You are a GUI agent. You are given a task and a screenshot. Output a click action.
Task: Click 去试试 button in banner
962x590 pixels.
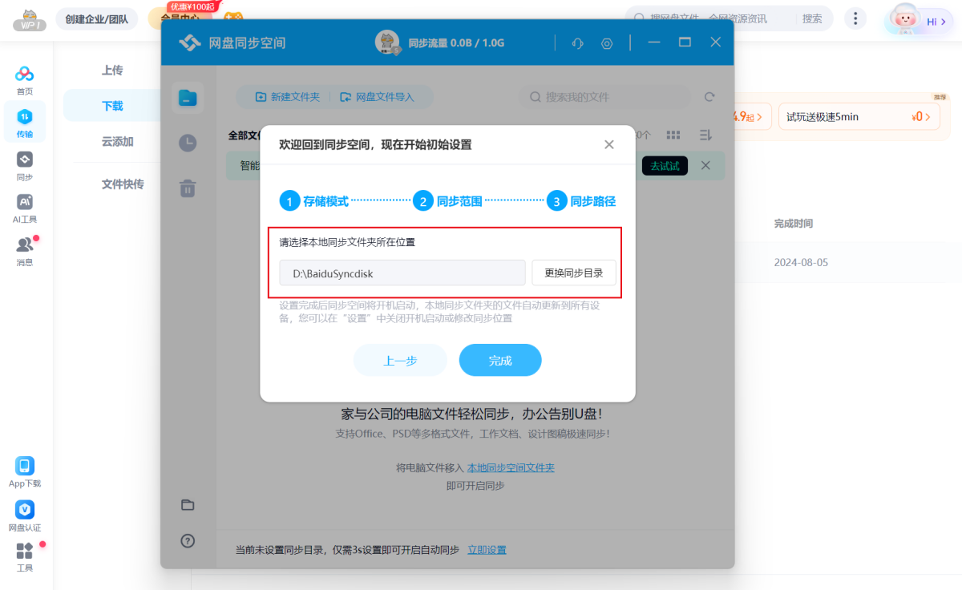(x=665, y=166)
